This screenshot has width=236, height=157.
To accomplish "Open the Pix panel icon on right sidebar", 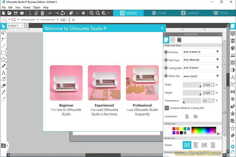I will coord(232,41).
